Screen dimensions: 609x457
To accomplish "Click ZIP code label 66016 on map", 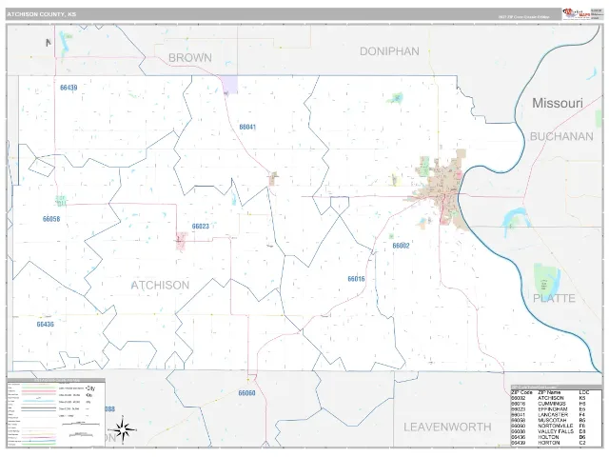I will click(x=356, y=279).
